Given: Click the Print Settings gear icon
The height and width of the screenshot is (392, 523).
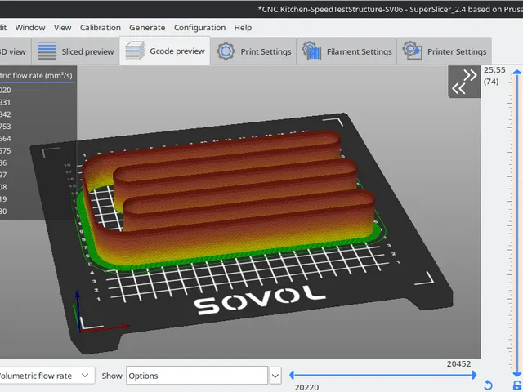Looking at the screenshot, I should (x=226, y=51).
